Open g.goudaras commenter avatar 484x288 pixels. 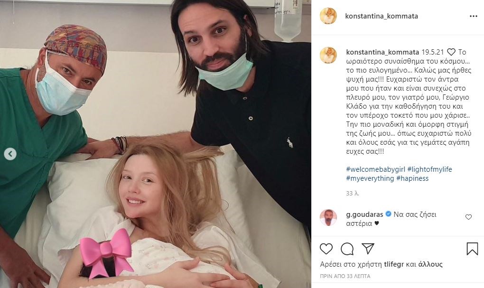328,217
